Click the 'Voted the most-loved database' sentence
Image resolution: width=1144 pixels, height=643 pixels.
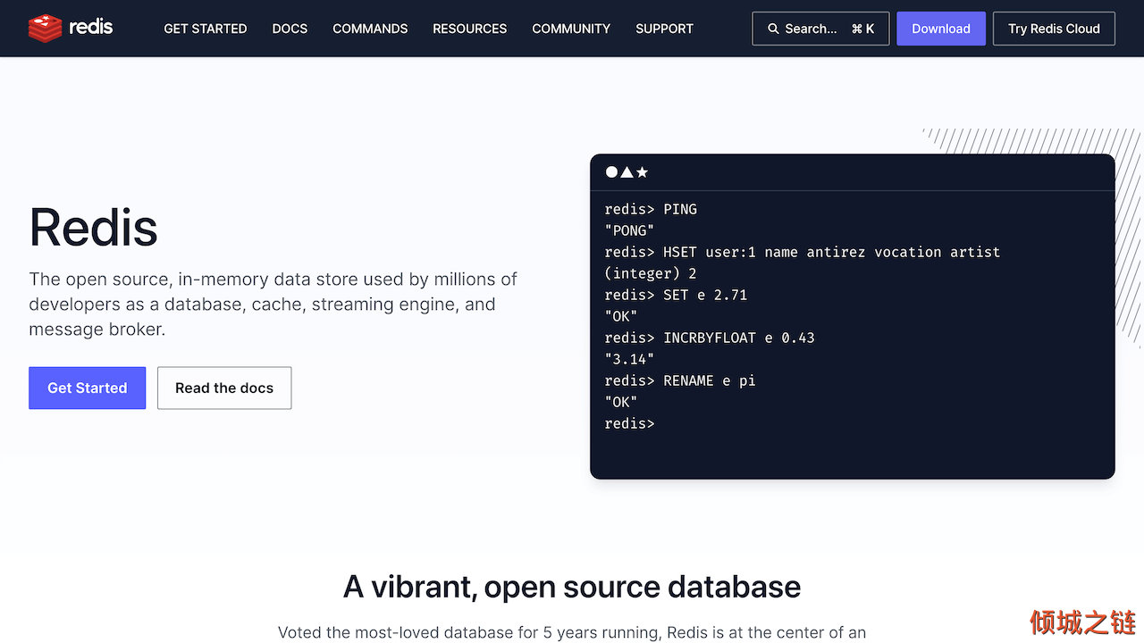[x=572, y=632]
